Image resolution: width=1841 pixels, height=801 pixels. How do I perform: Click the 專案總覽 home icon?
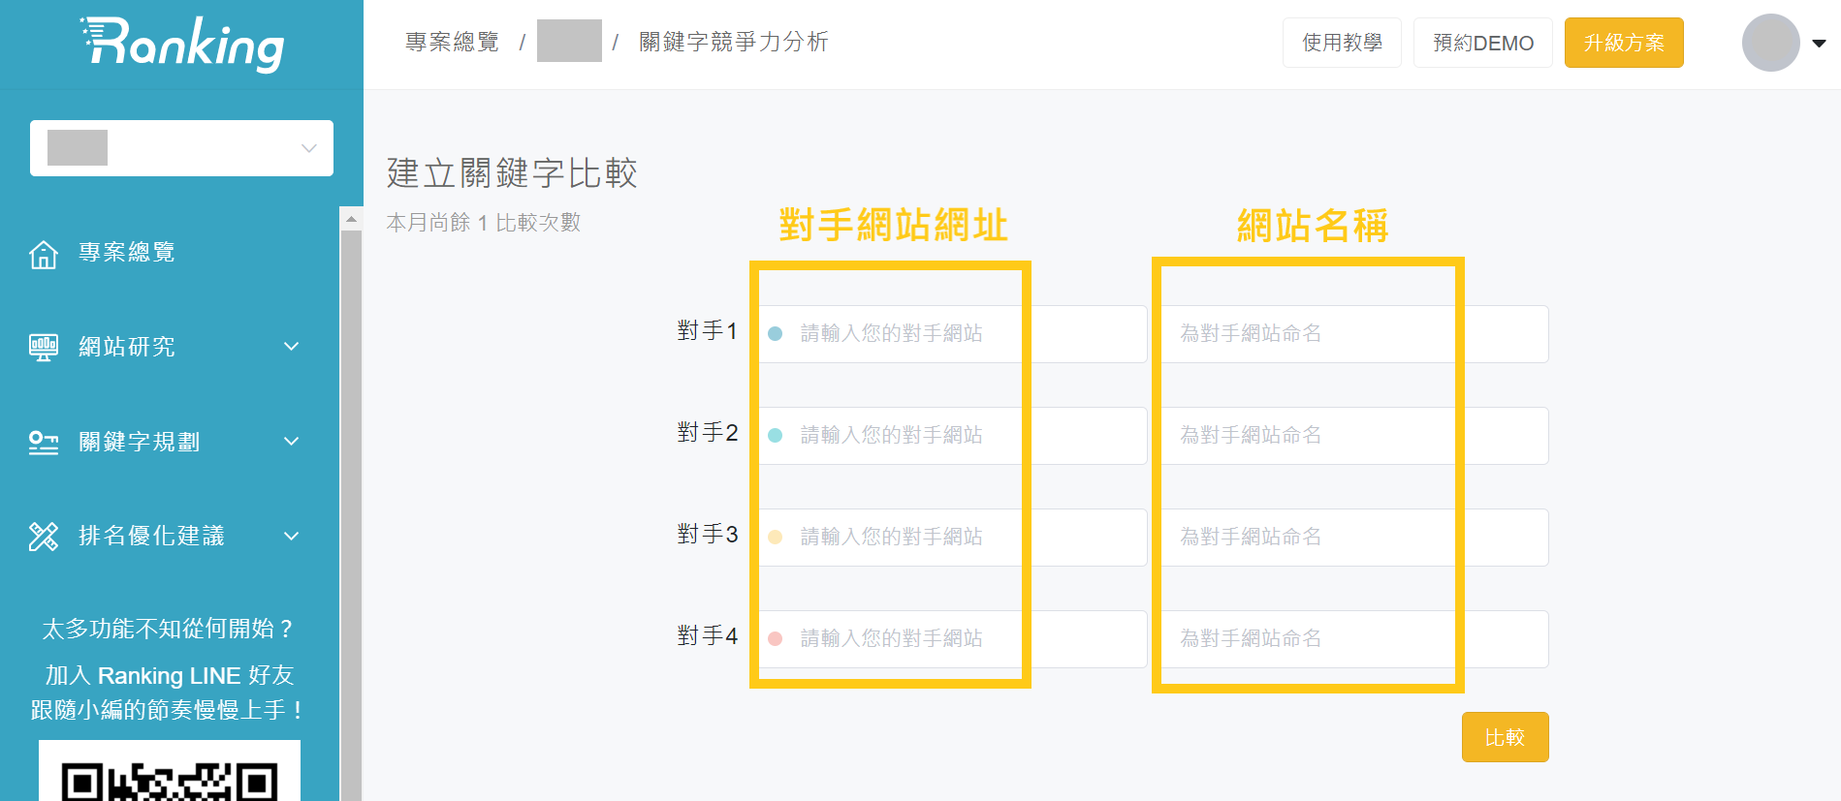pyautogui.click(x=44, y=255)
